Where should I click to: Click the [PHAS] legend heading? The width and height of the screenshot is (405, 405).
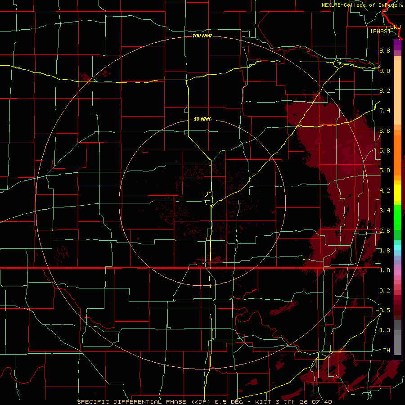click(380, 31)
